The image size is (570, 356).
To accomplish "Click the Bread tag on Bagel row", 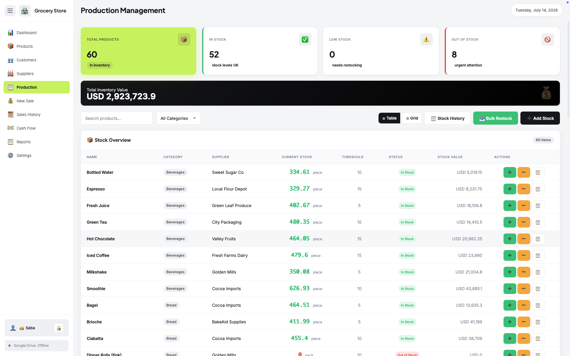I will click(171, 305).
